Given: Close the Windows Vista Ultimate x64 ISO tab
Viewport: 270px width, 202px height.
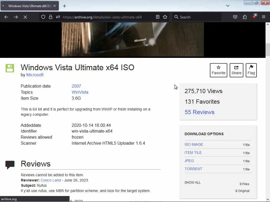Looking at the screenshot, I should tap(55, 6).
